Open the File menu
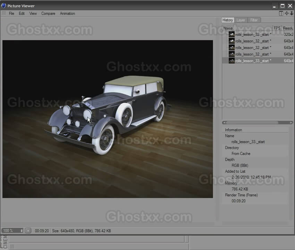This screenshot has width=295, height=250. [11, 13]
